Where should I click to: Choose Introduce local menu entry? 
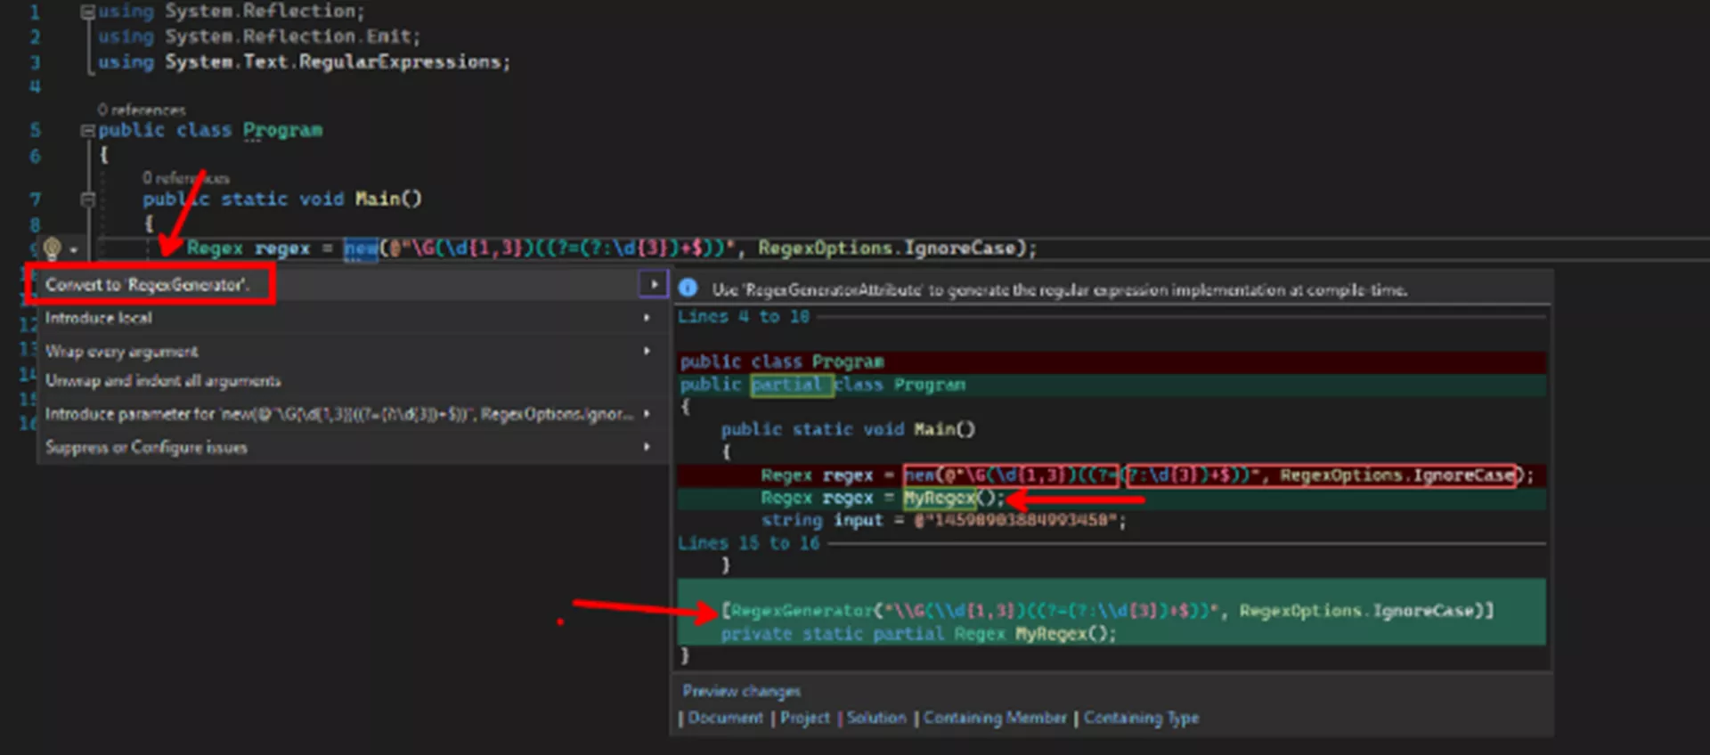click(x=99, y=318)
